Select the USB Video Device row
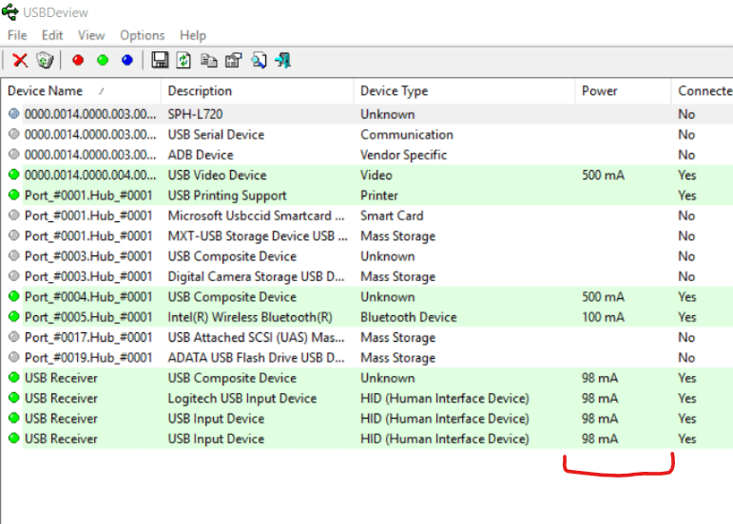The height and width of the screenshot is (524, 733). (x=217, y=175)
